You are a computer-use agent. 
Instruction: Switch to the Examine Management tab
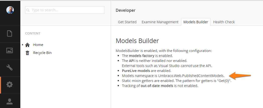point(160,22)
